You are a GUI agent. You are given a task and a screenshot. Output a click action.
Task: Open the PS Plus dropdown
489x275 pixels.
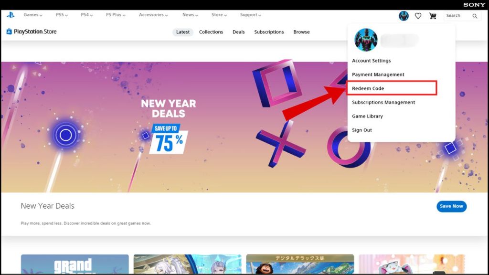(x=116, y=15)
